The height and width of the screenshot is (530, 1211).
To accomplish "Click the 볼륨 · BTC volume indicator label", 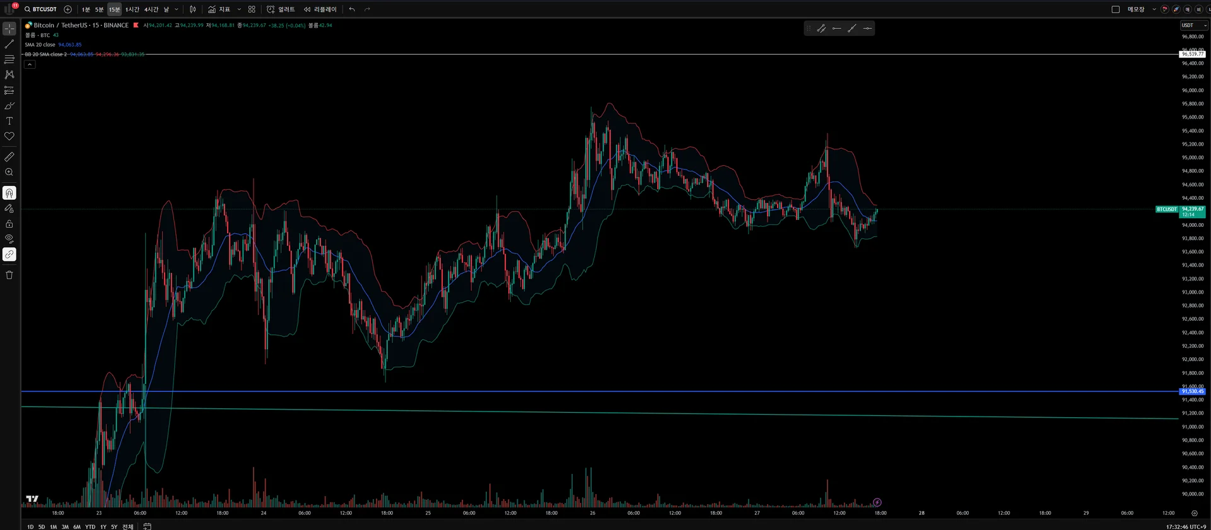I will point(37,35).
